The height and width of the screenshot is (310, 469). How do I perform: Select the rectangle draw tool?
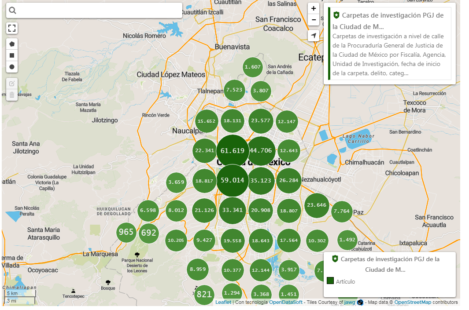(x=12, y=55)
